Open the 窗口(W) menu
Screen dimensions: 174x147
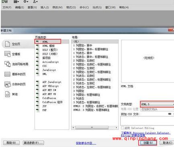(110, 7)
